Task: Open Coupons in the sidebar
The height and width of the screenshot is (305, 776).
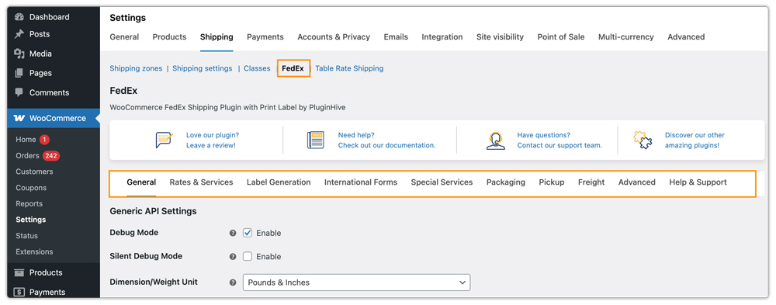Action: point(31,188)
